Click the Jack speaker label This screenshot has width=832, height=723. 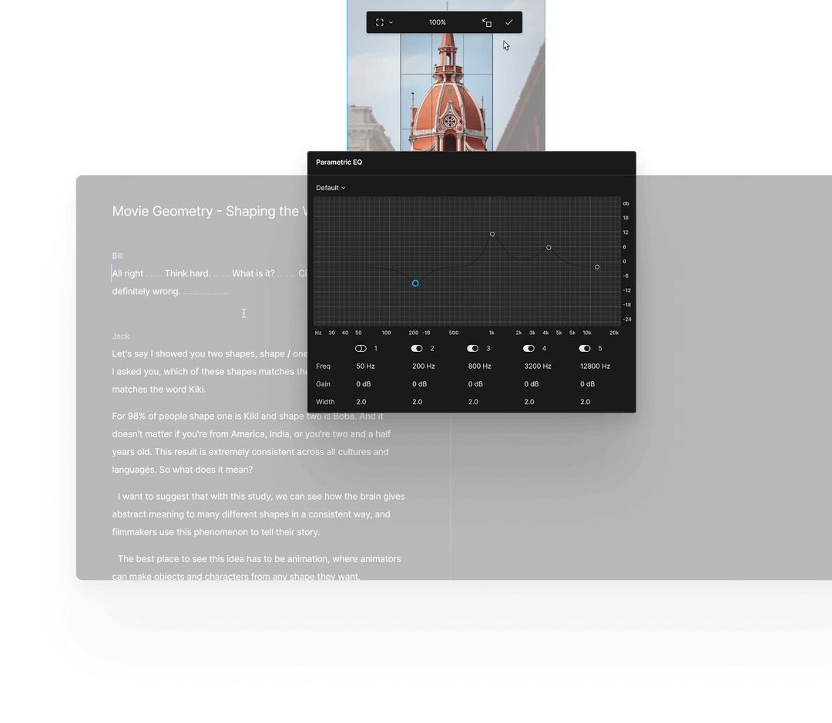pyautogui.click(x=120, y=336)
